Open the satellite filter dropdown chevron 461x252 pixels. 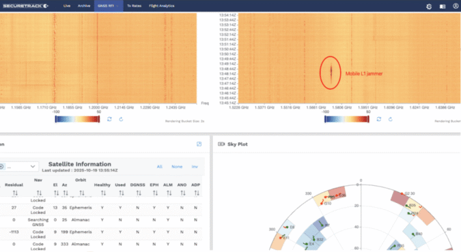(x=33, y=167)
